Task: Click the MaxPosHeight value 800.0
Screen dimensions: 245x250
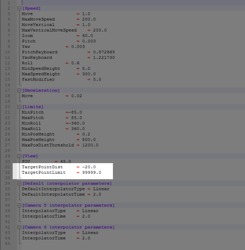Action: tap(89, 140)
